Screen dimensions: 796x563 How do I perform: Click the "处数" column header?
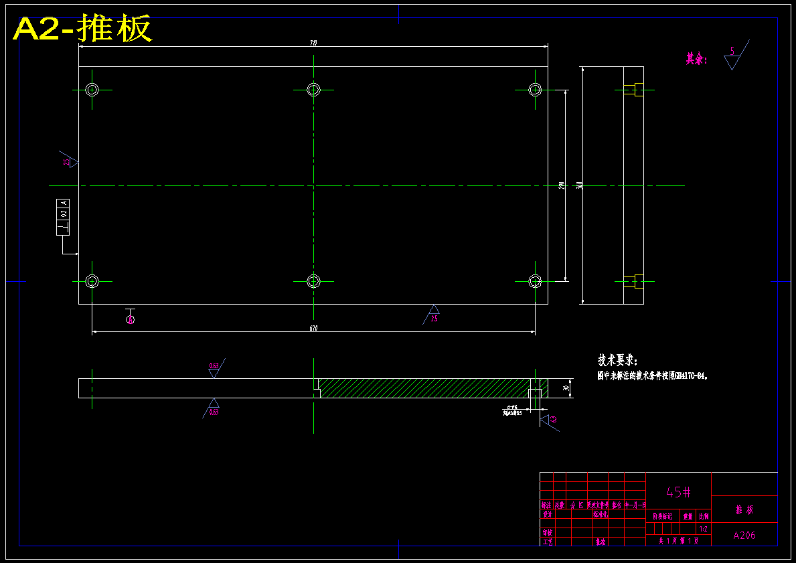[x=560, y=505]
